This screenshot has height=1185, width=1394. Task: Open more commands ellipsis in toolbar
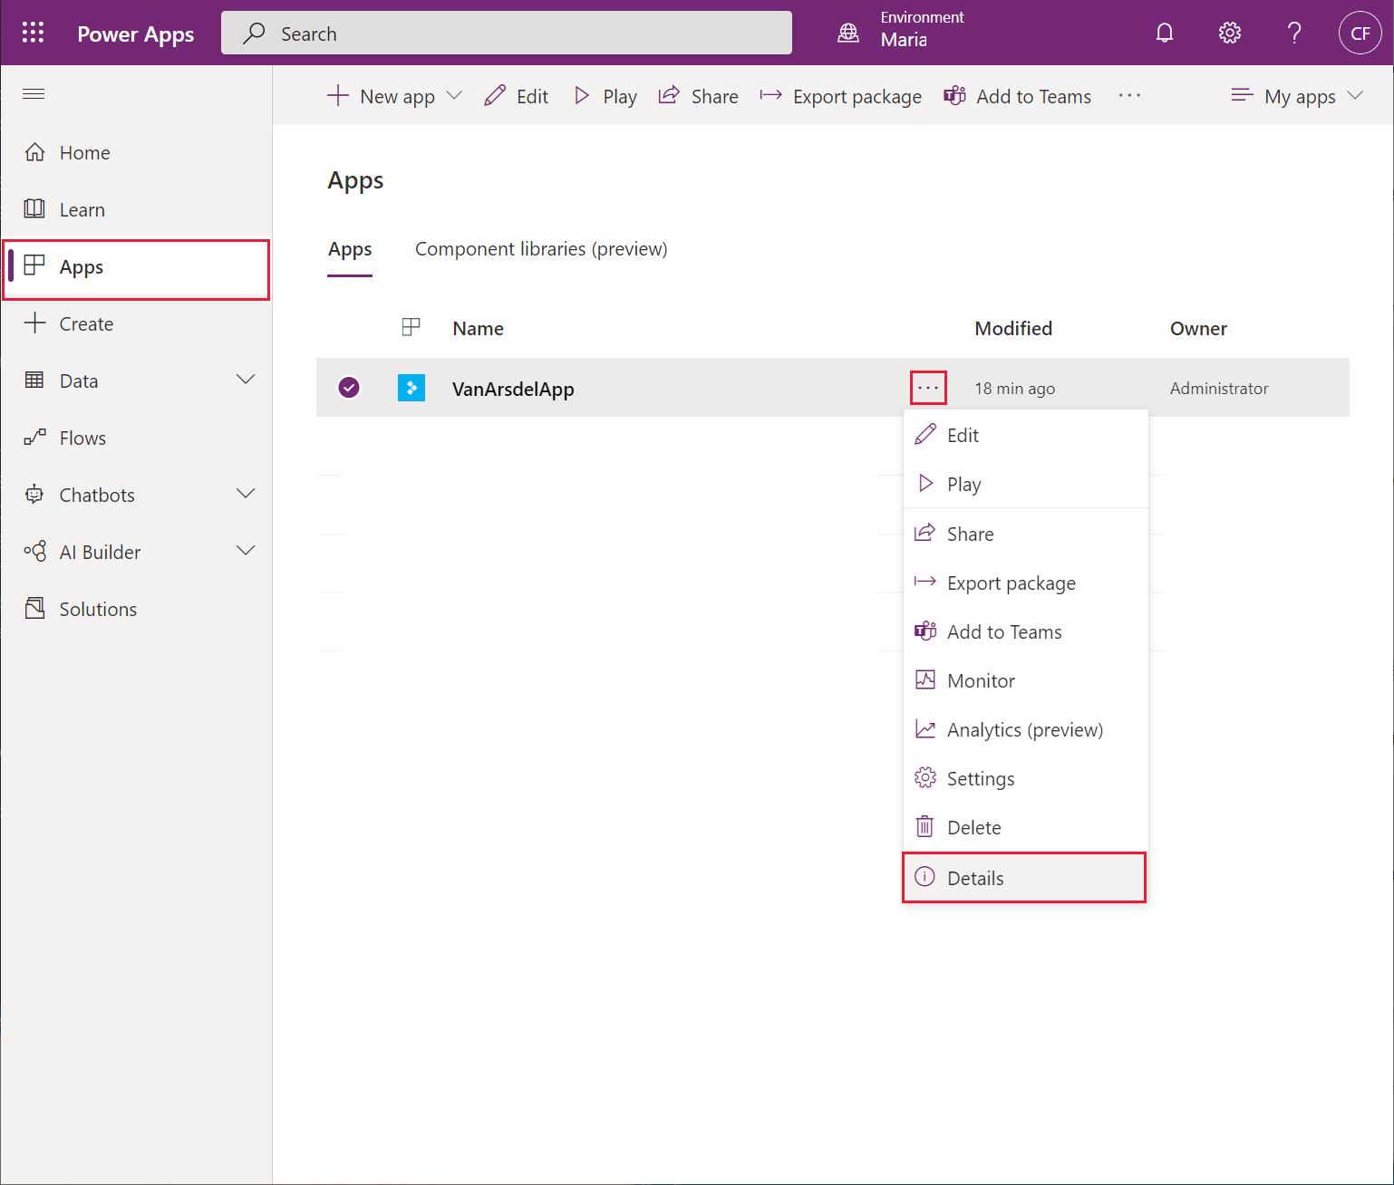pyautogui.click(x=1129, y=96)
